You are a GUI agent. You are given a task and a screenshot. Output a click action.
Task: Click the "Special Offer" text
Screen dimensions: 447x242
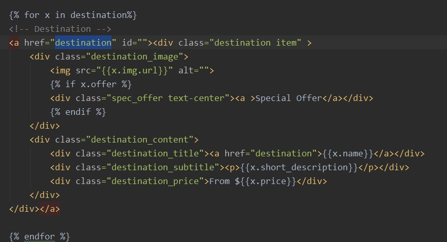[x=289, y=98]
